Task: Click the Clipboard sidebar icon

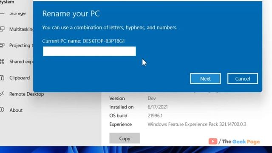Action: (x=2, y=77)
